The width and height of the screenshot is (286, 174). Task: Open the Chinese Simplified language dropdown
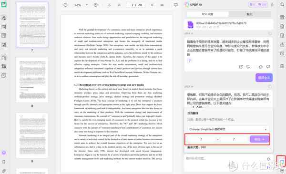tap(228, 129)
